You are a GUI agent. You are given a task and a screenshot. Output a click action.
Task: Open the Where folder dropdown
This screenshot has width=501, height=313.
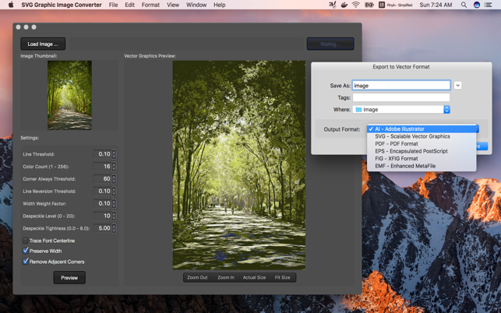pyautogui.click(x=401, y=110)
